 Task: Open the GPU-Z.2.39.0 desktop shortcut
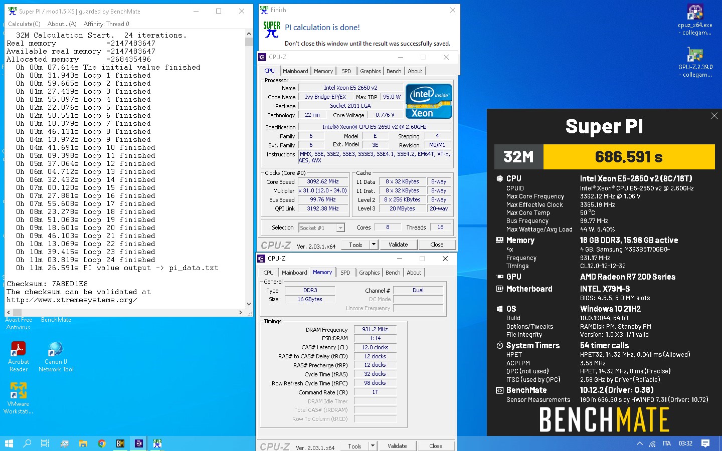(x=695, y=62)
